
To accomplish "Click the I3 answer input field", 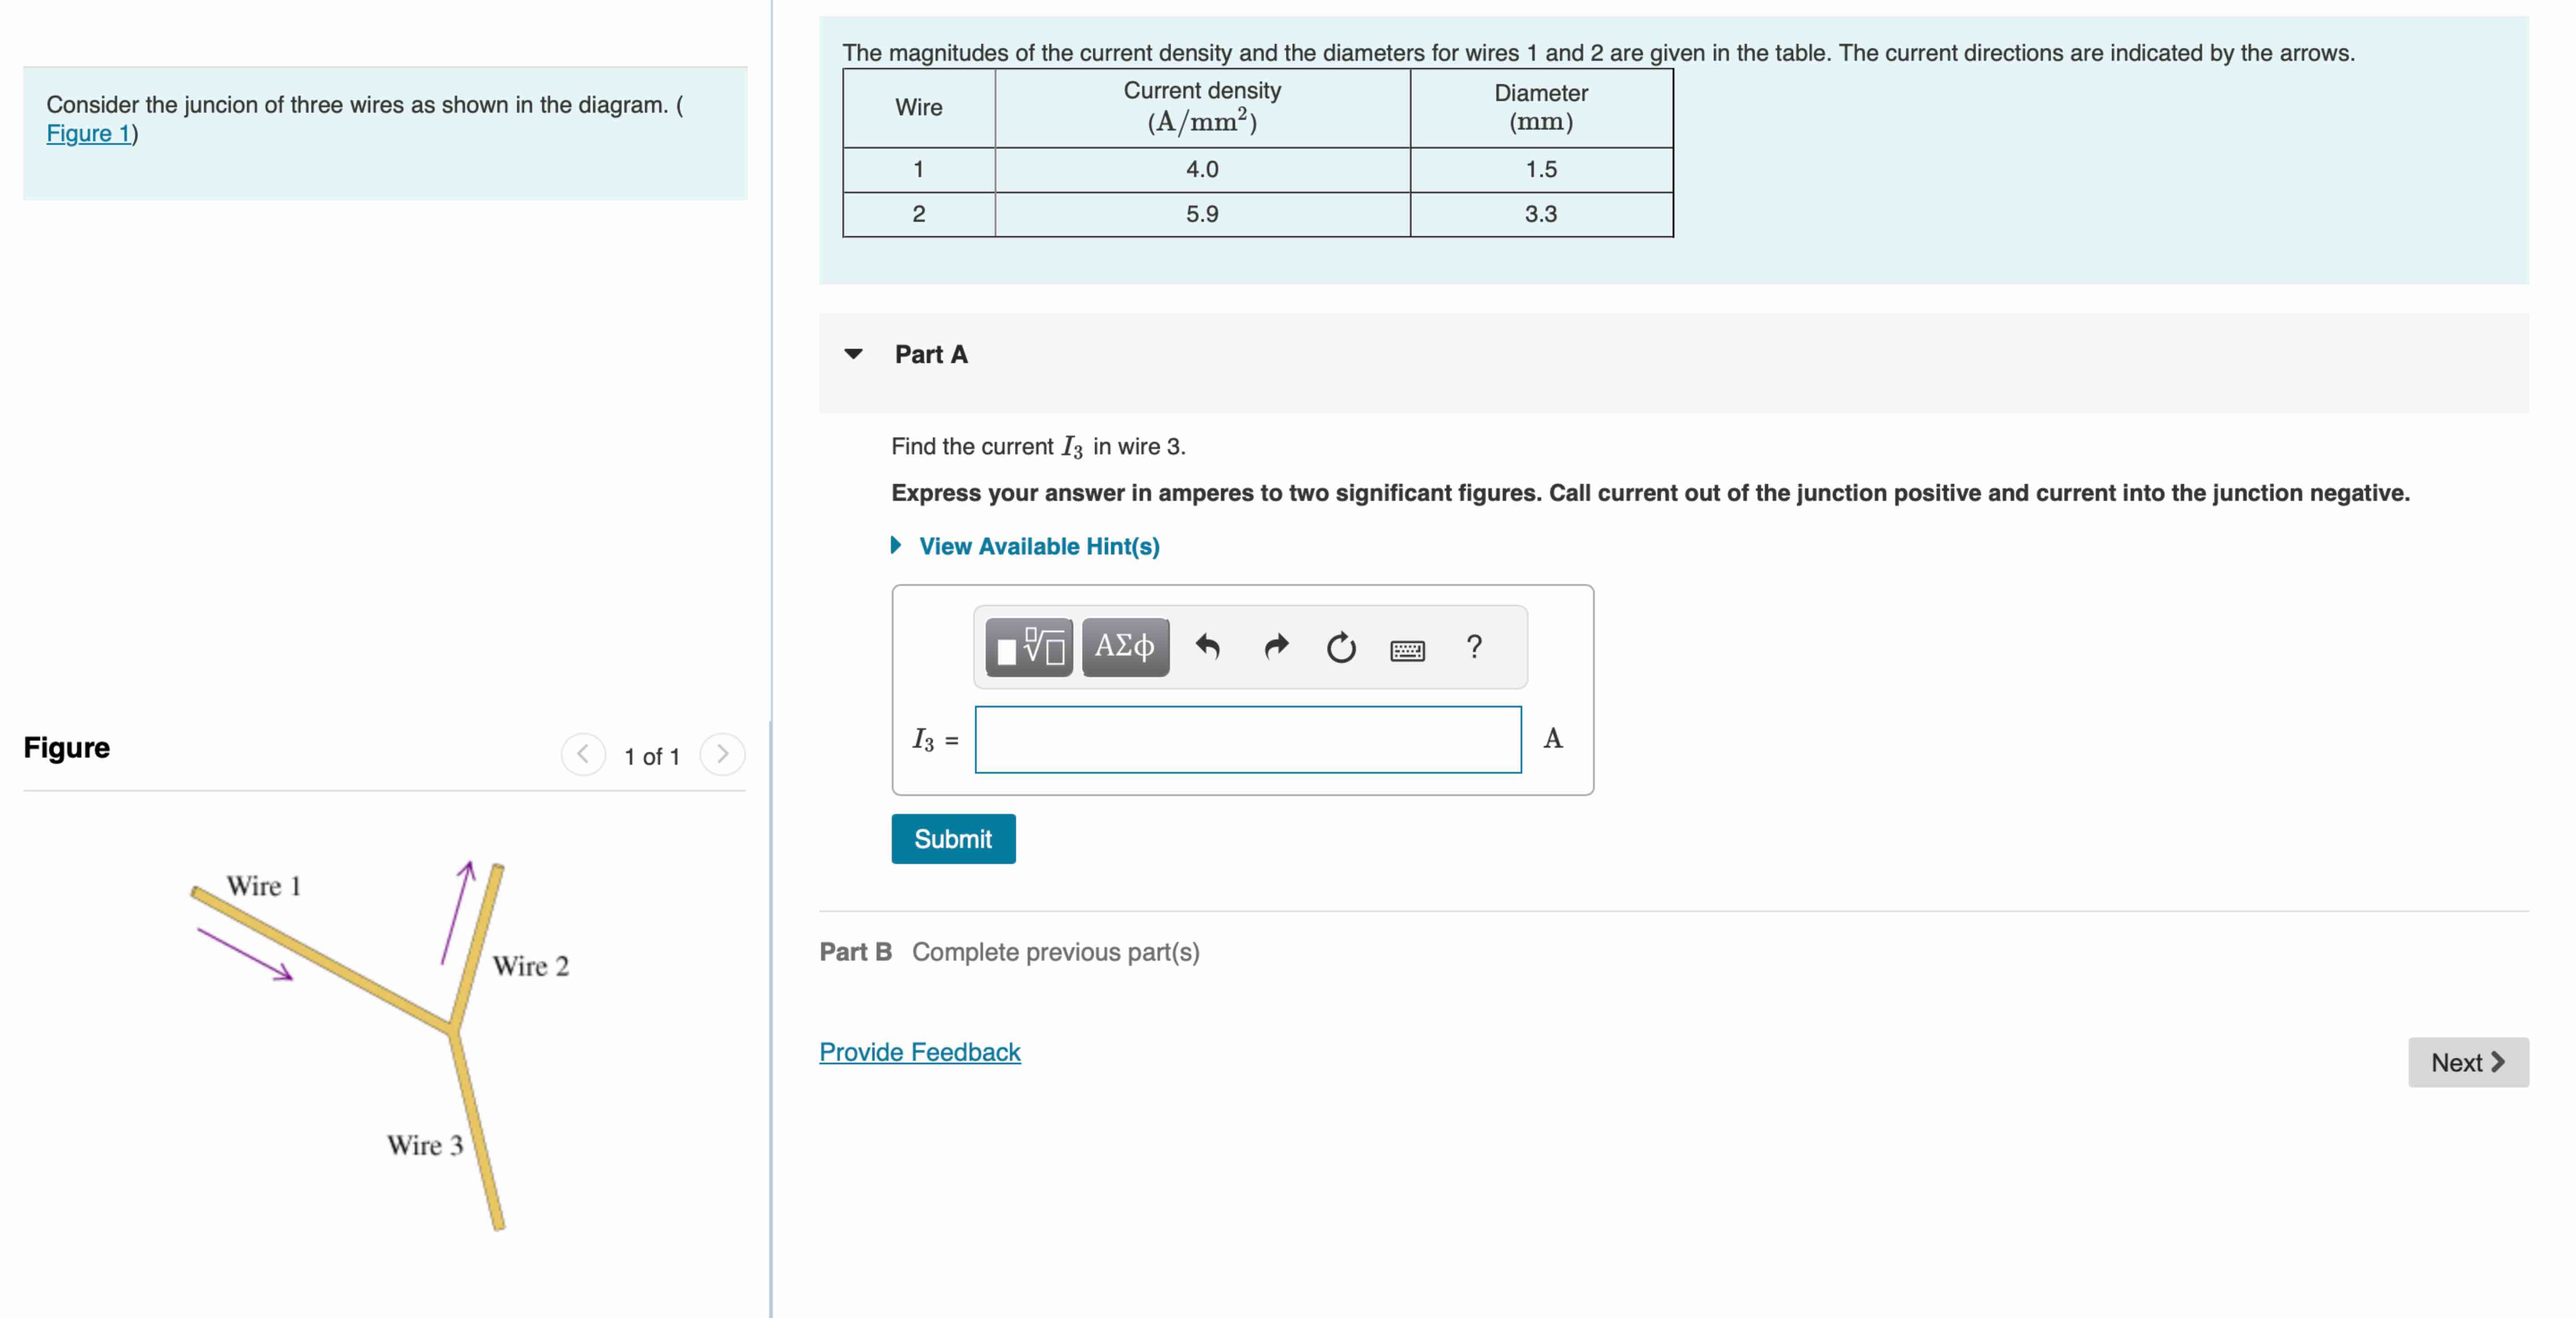I will 1247,740.
